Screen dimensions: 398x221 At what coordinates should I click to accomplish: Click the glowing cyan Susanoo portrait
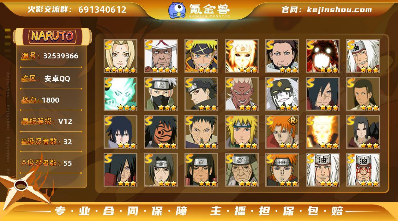click(120, 94)
